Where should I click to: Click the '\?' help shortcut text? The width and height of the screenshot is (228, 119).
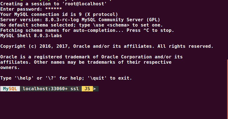click(51, 78)
